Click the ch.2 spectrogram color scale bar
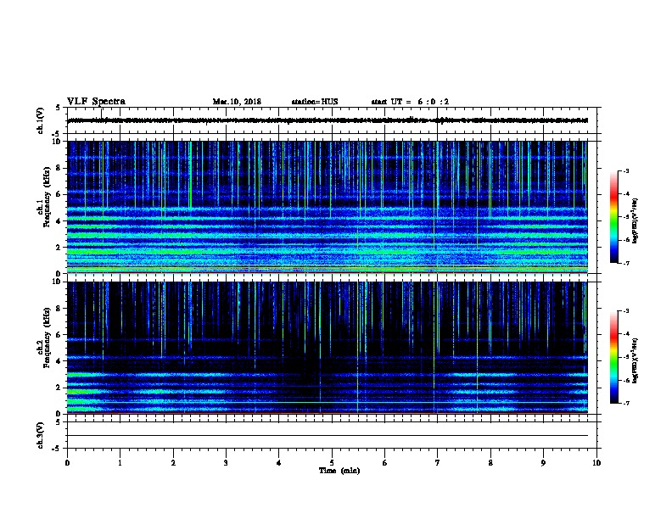The height and width of the screenshot is (519, 672). (x=614, y=357)
